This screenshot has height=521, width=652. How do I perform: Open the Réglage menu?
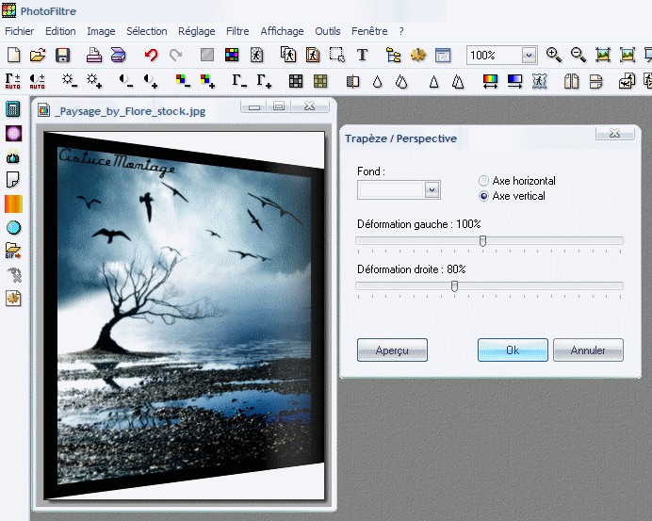pos(196,31)
